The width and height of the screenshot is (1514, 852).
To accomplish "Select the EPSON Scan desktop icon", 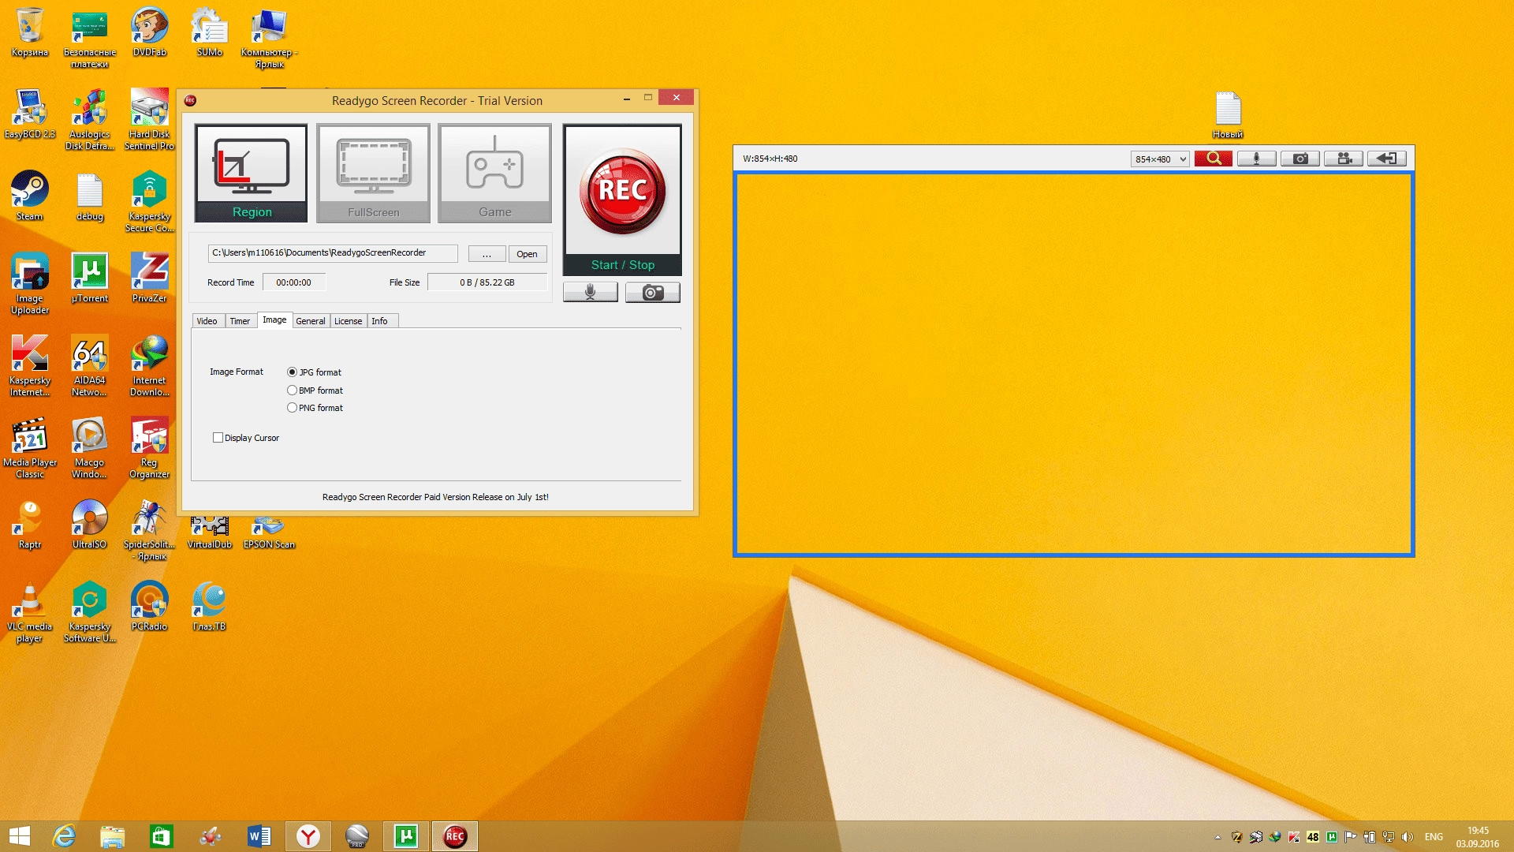I will 269,533.
